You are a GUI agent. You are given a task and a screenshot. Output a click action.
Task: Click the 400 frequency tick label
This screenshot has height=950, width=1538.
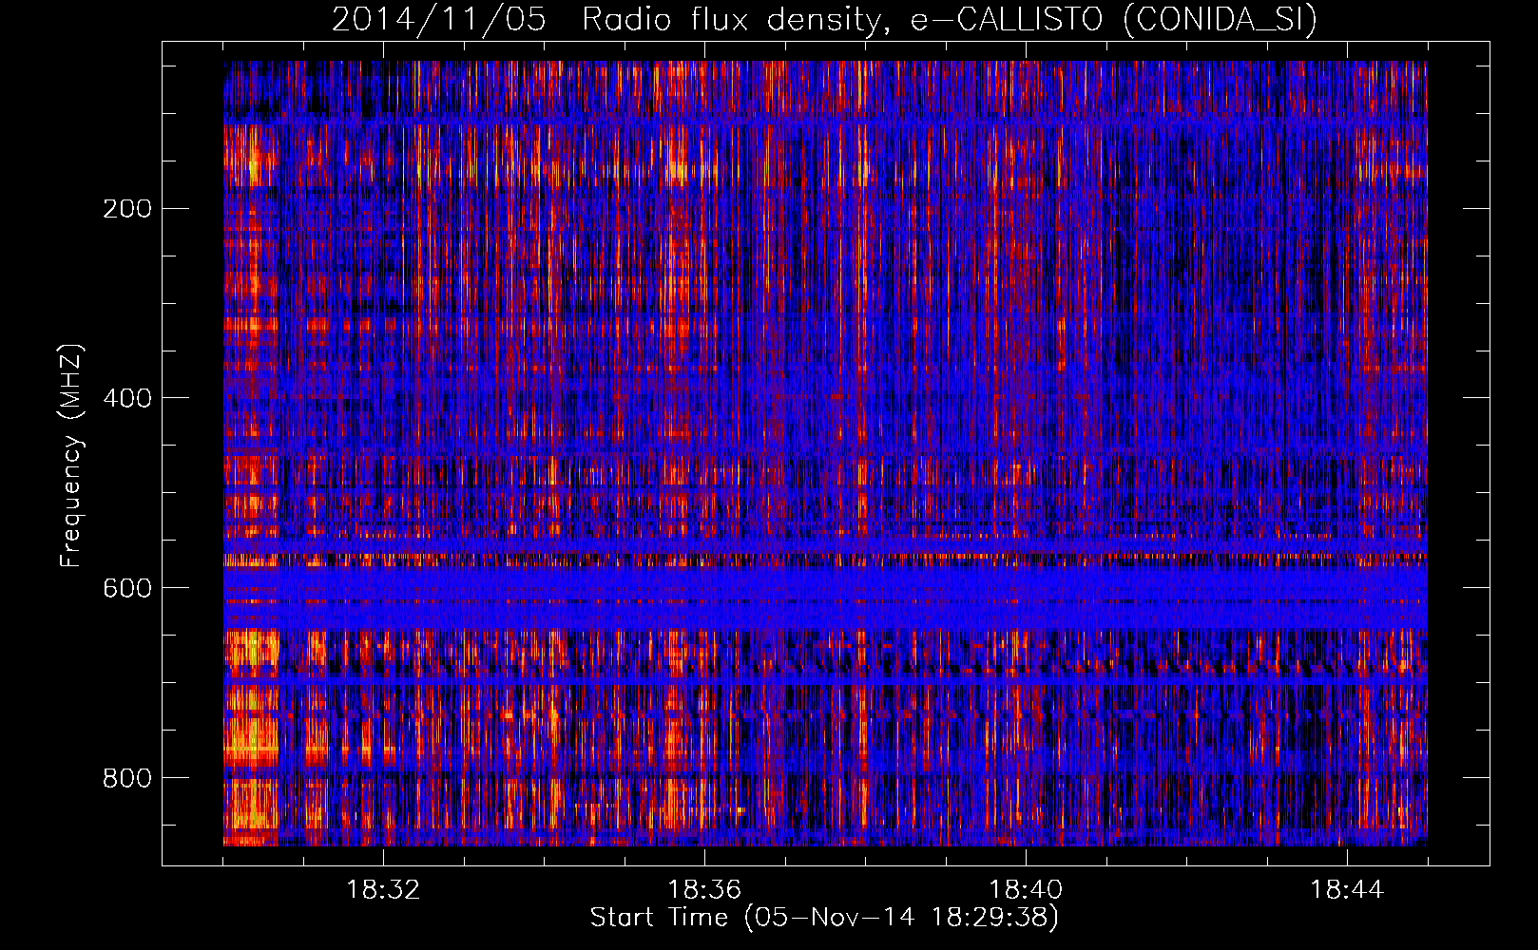(x=126, y=398)
